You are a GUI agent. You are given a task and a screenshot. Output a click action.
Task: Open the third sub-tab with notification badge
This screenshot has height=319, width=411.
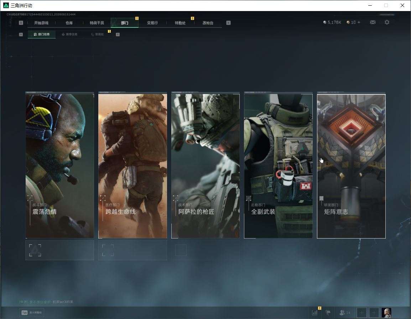pos(97,34)
